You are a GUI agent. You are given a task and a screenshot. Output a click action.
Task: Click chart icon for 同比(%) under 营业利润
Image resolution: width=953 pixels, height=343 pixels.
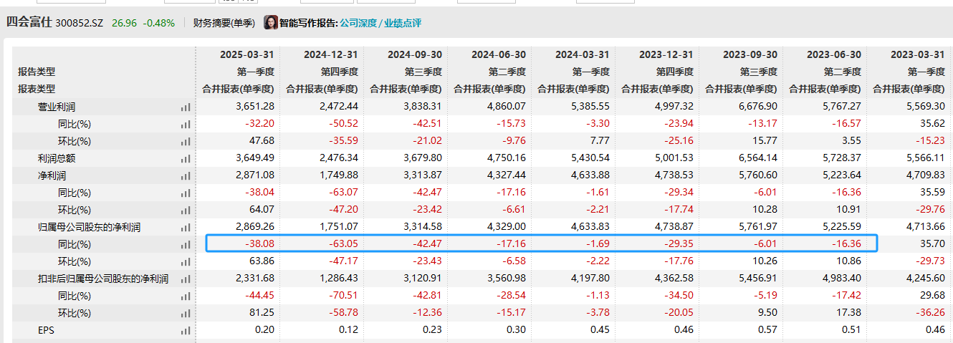pos(186,124)
